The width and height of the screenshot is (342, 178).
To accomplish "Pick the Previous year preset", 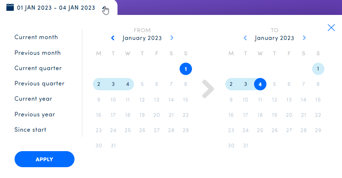I will [x=35, y=115].
